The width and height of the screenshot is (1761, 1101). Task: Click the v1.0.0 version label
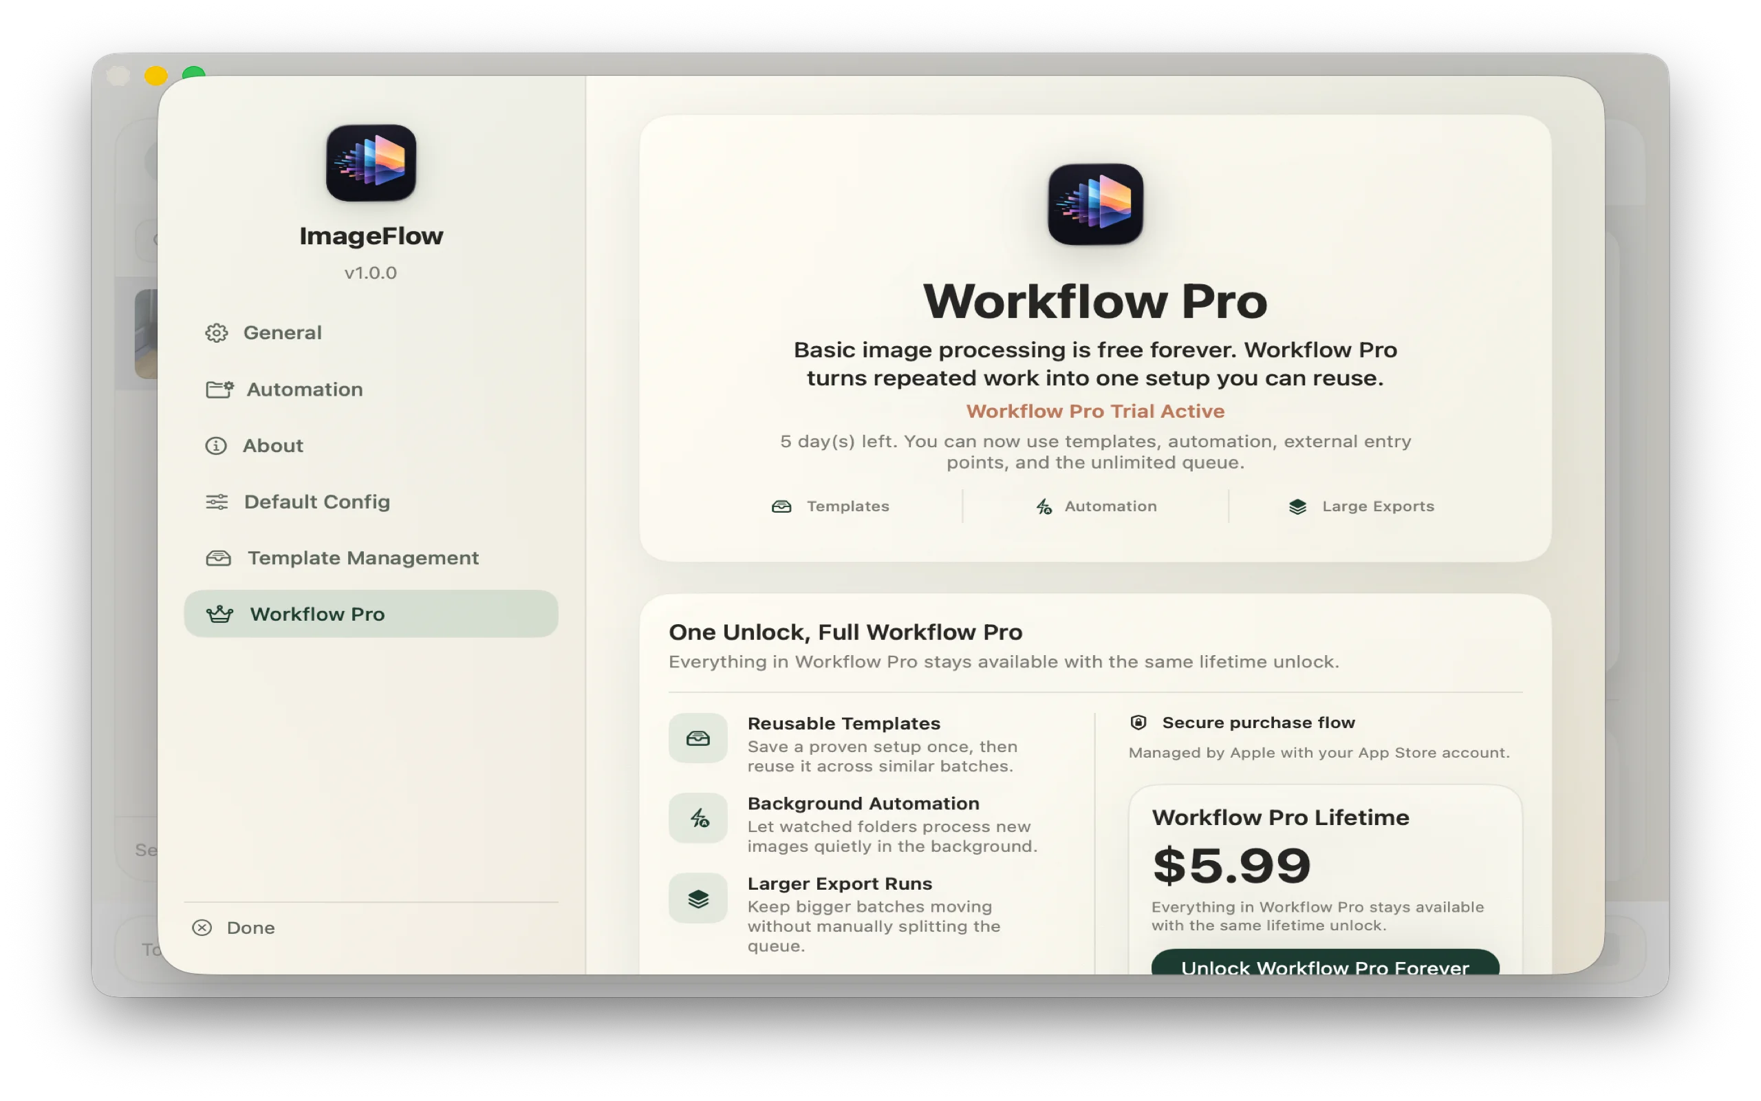pos(370,273)
